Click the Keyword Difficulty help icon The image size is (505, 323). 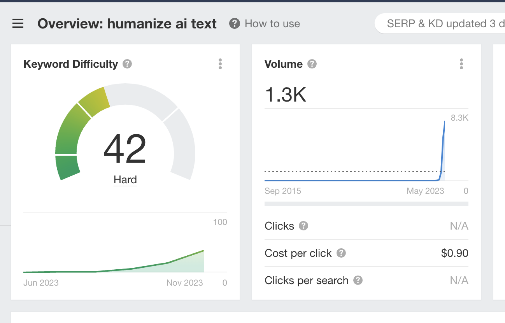point(127,64)
